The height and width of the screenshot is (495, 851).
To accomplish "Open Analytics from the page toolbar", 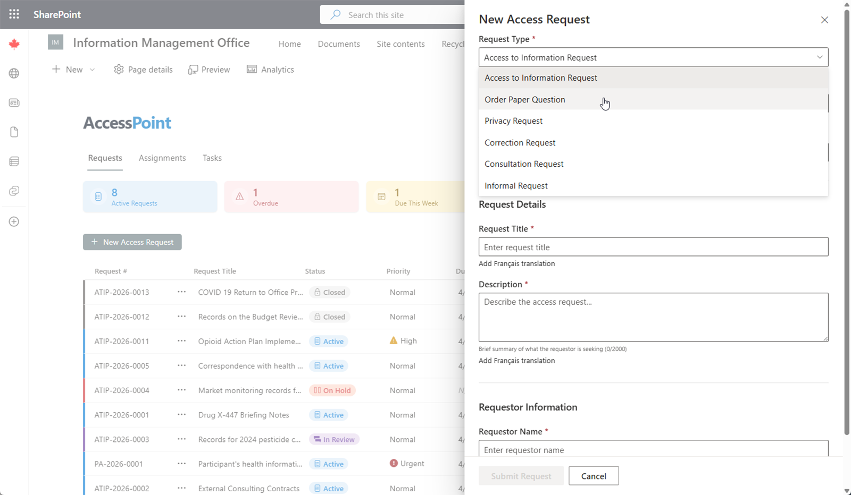I will [271, 69].
